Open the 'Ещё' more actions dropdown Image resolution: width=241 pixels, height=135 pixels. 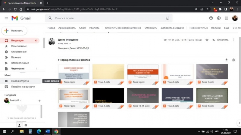[227, 28]
